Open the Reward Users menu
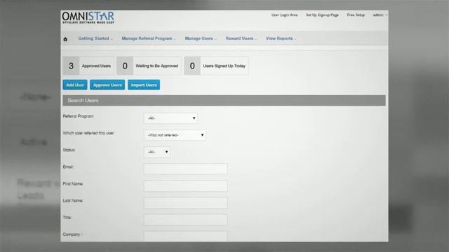449x252 pixels. (x=241, y=38)
